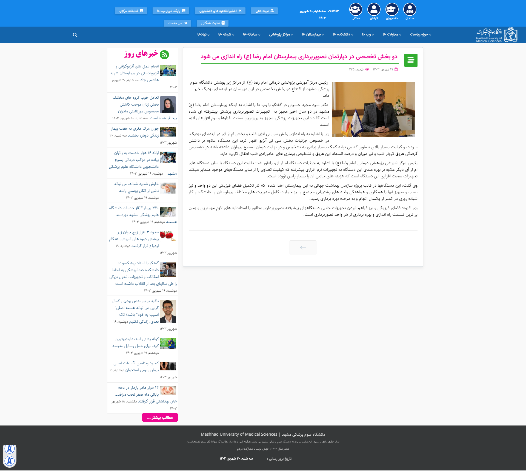Open the brain death donor news thumbnail
The width and height of the screenshot is (526, 471).
coord(168,132)
